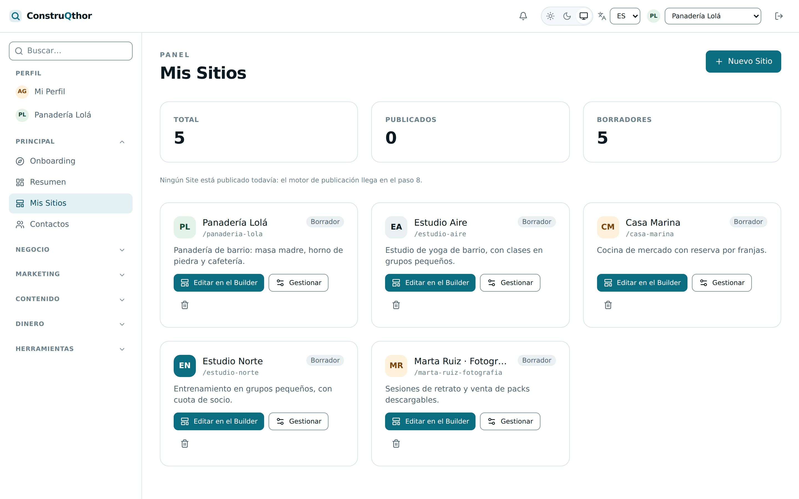Image resolution: width=799 pixels, height=499 pixels.
Task: Expand the MARKETING section
Action: click(x=71, y=274)
